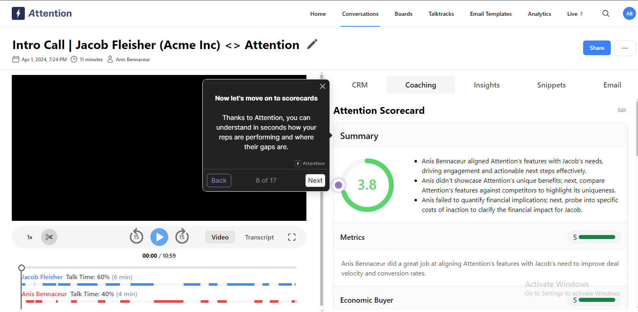
Task: Open the Analytics nav item
Action: click(540, 14)
